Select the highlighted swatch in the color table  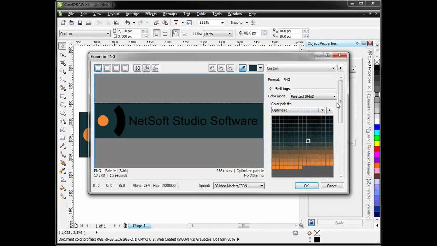pos(308,141)
